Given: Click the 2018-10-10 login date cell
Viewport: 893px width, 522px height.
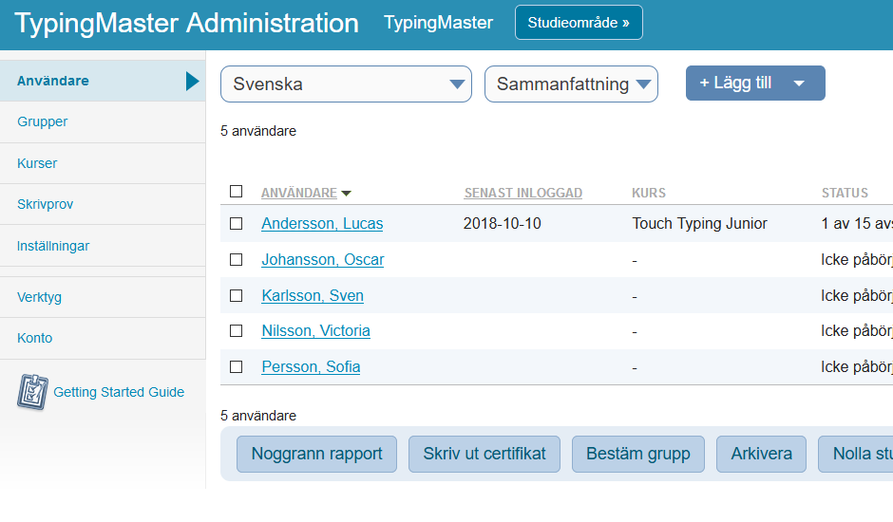Looking at the screenshot, I should point(503,224).
